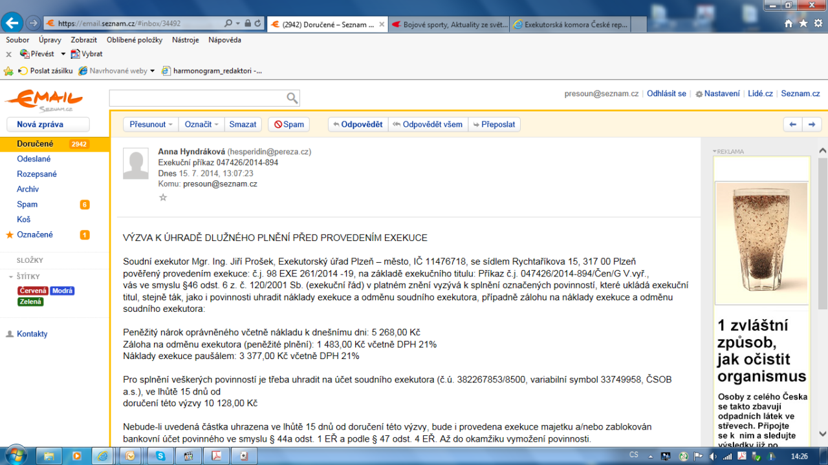This screenshot has height=465, width=828.
Task: Mark the message as Spam
Action: point(289,125)
